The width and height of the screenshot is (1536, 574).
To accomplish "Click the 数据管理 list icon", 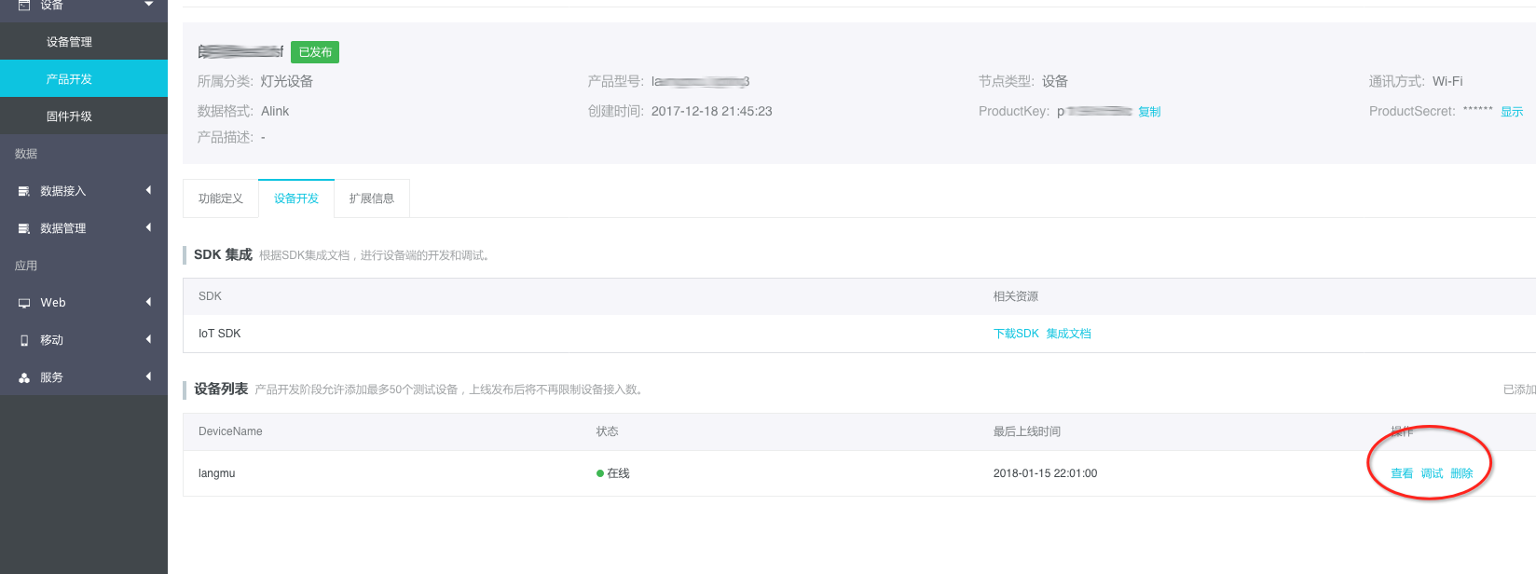I will point(24,228).
